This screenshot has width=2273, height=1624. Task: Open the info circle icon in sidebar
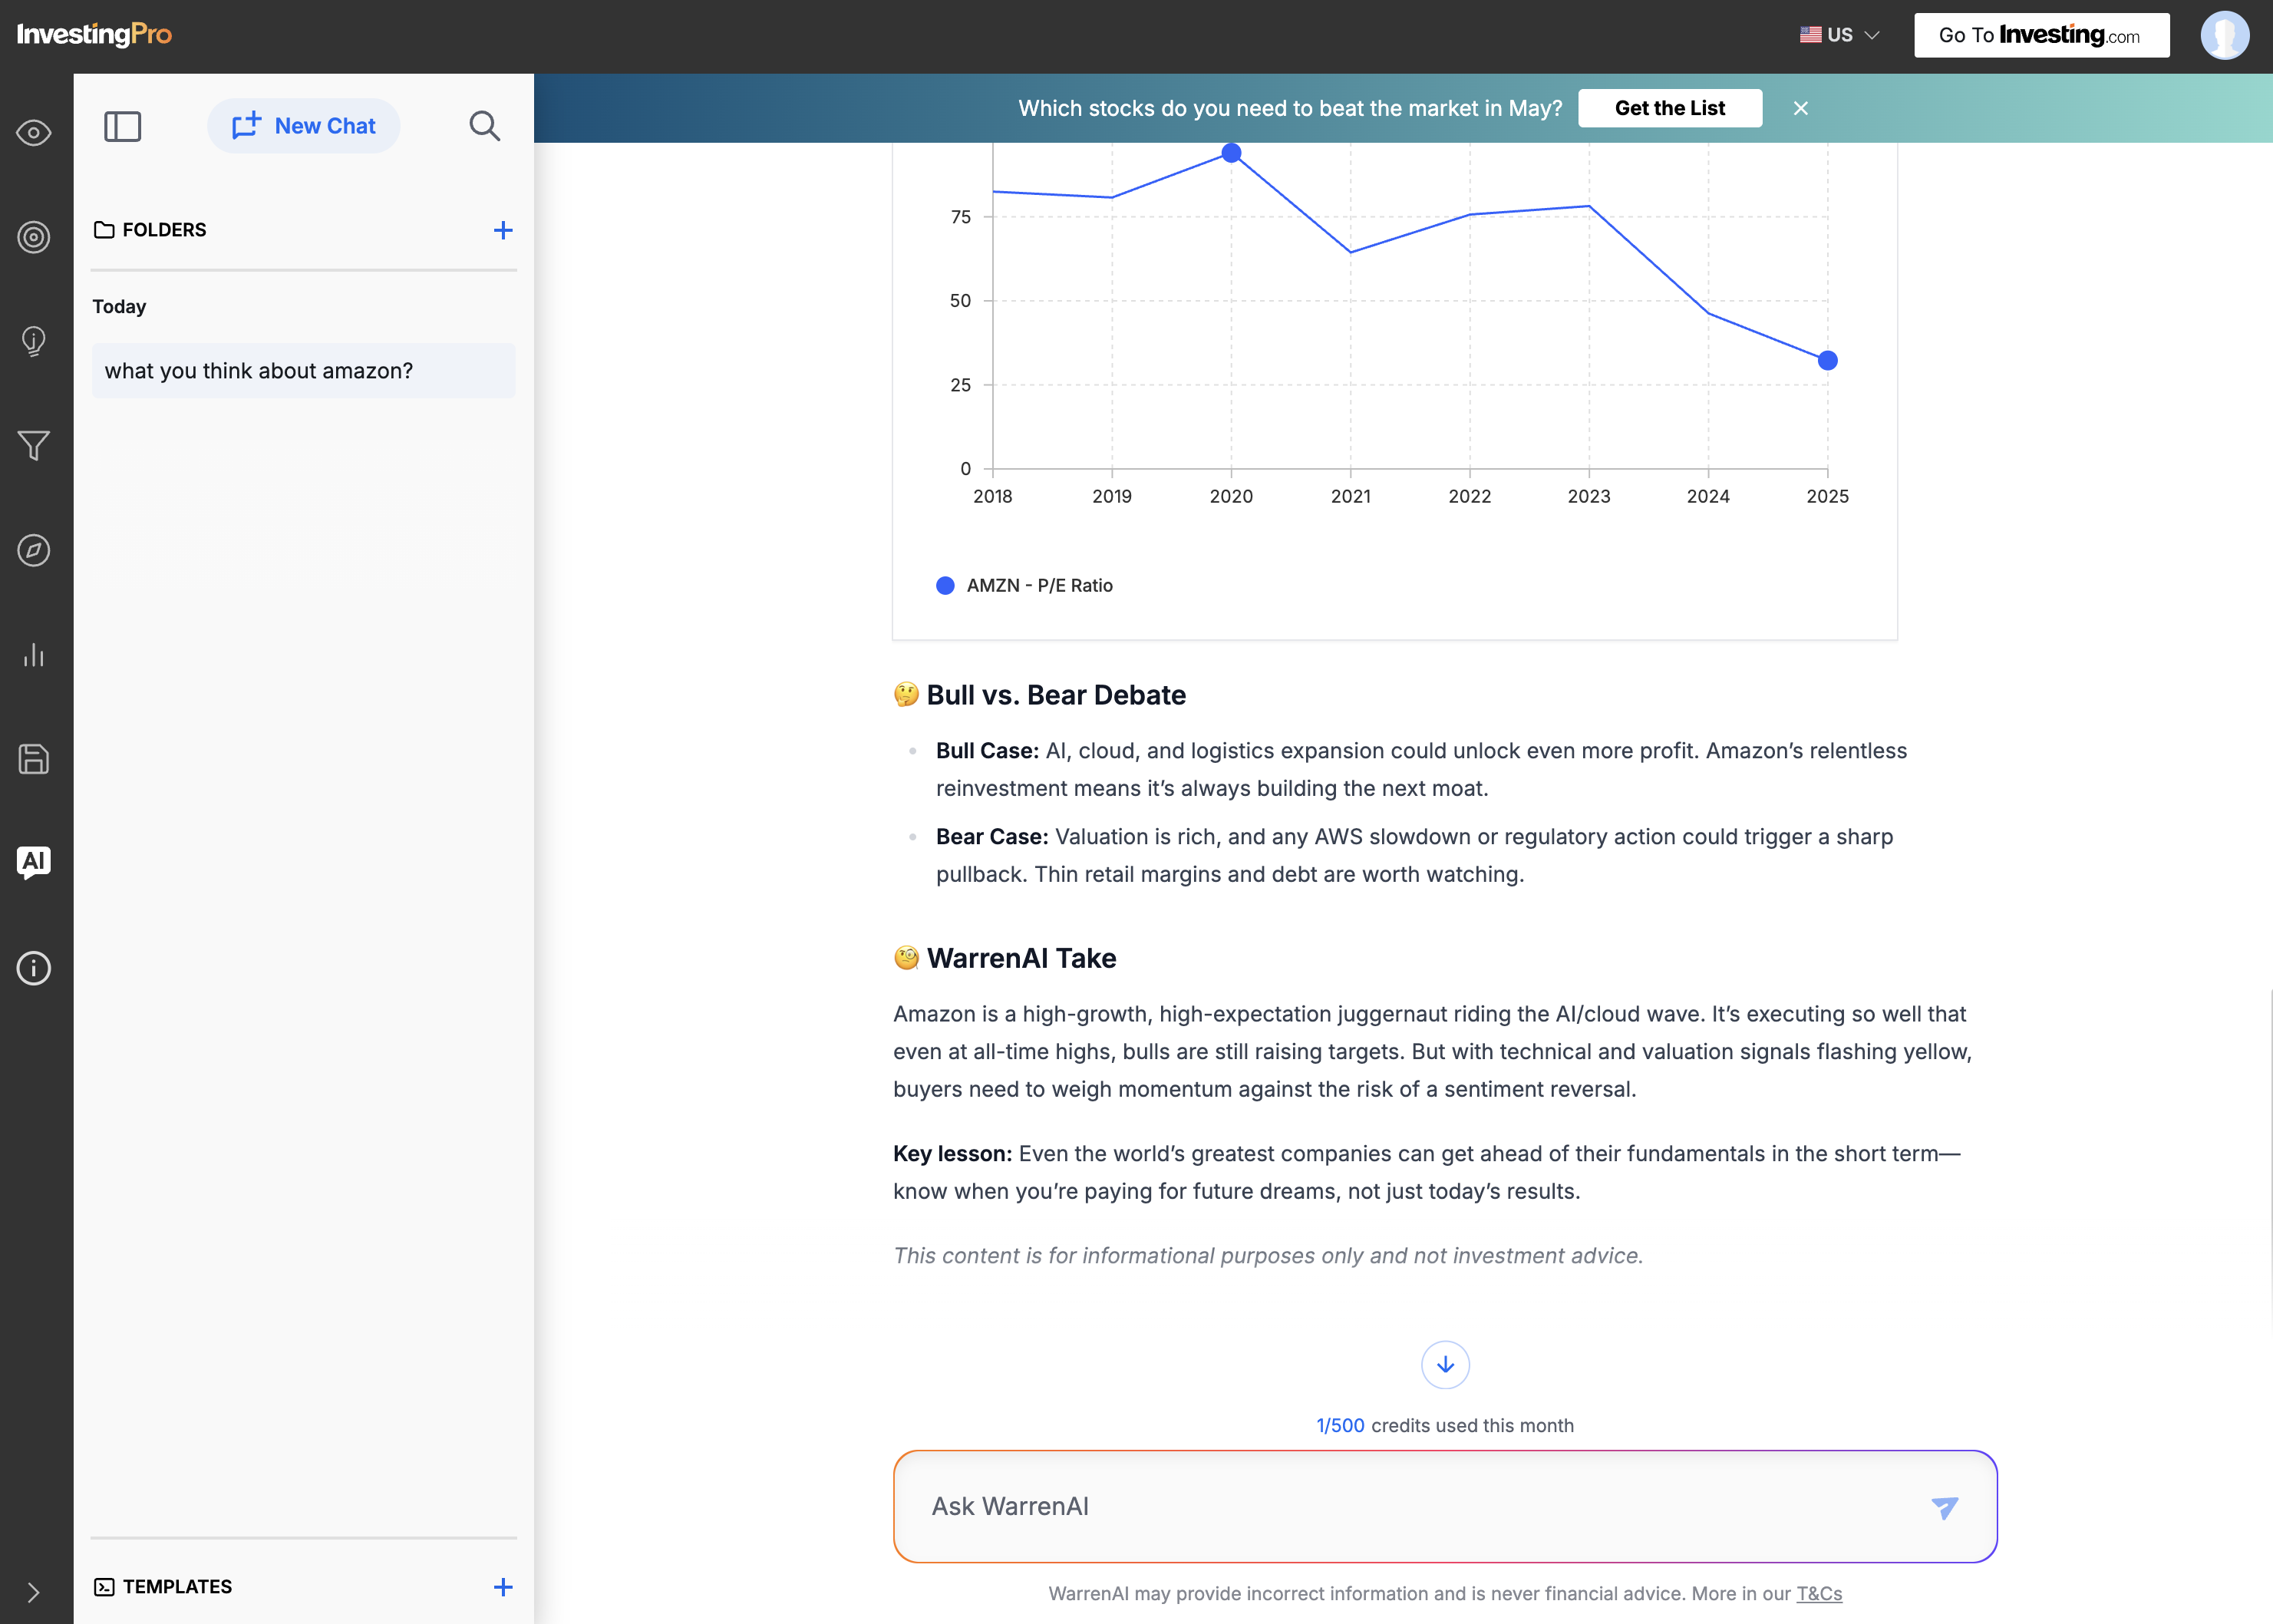click(x=34, y=968)
